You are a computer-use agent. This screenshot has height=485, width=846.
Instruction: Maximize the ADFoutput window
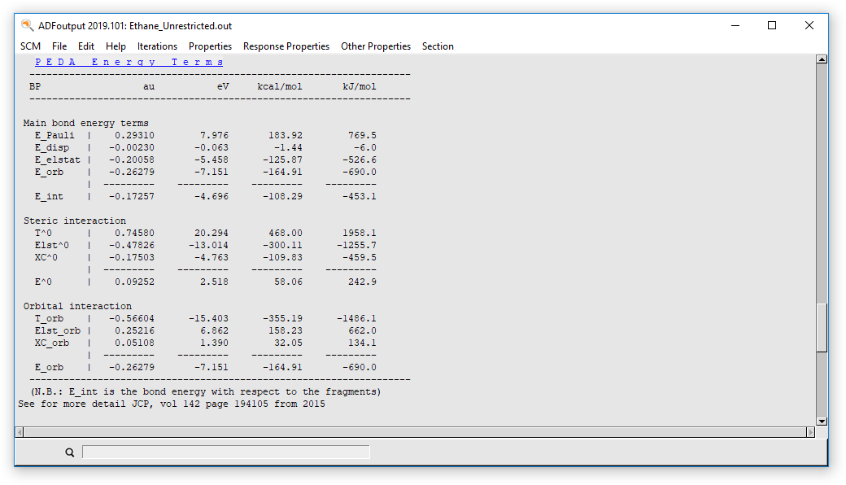771,25
